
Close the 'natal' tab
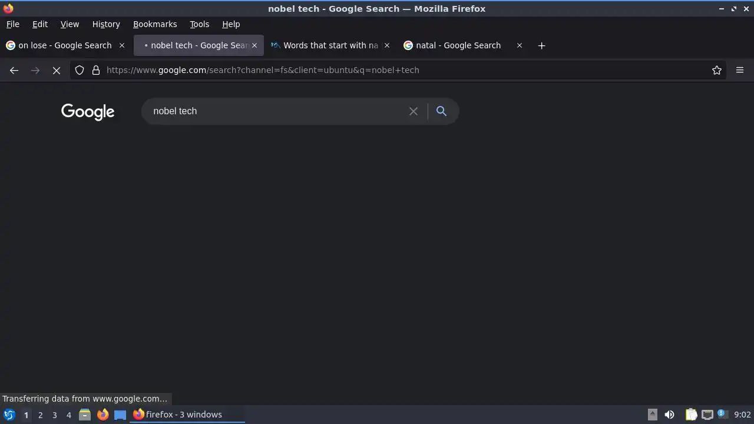point(520,45)
